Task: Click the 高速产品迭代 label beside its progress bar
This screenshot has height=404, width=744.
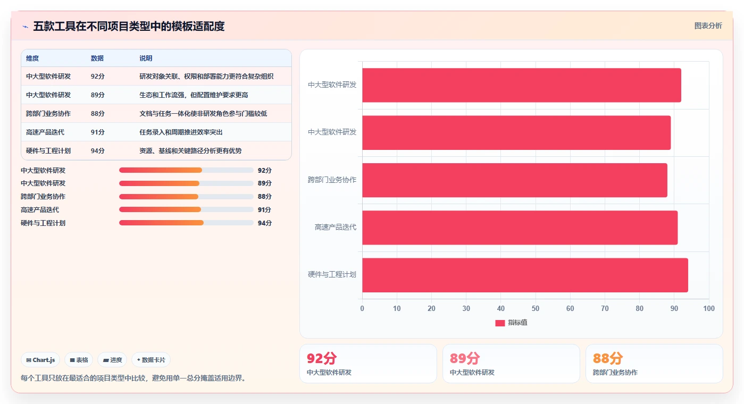Action: (x=40, y=210)
